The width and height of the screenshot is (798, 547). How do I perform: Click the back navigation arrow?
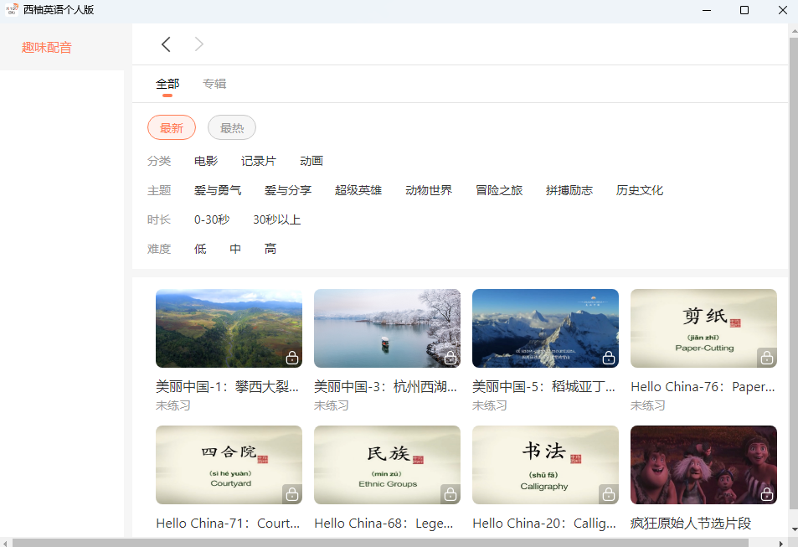(x=165, y=44)
